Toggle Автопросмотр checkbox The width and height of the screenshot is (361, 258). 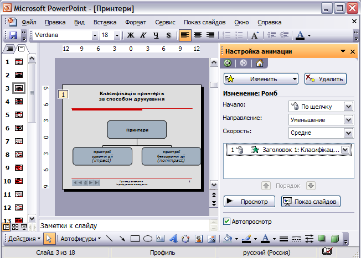tap(226, 222)
